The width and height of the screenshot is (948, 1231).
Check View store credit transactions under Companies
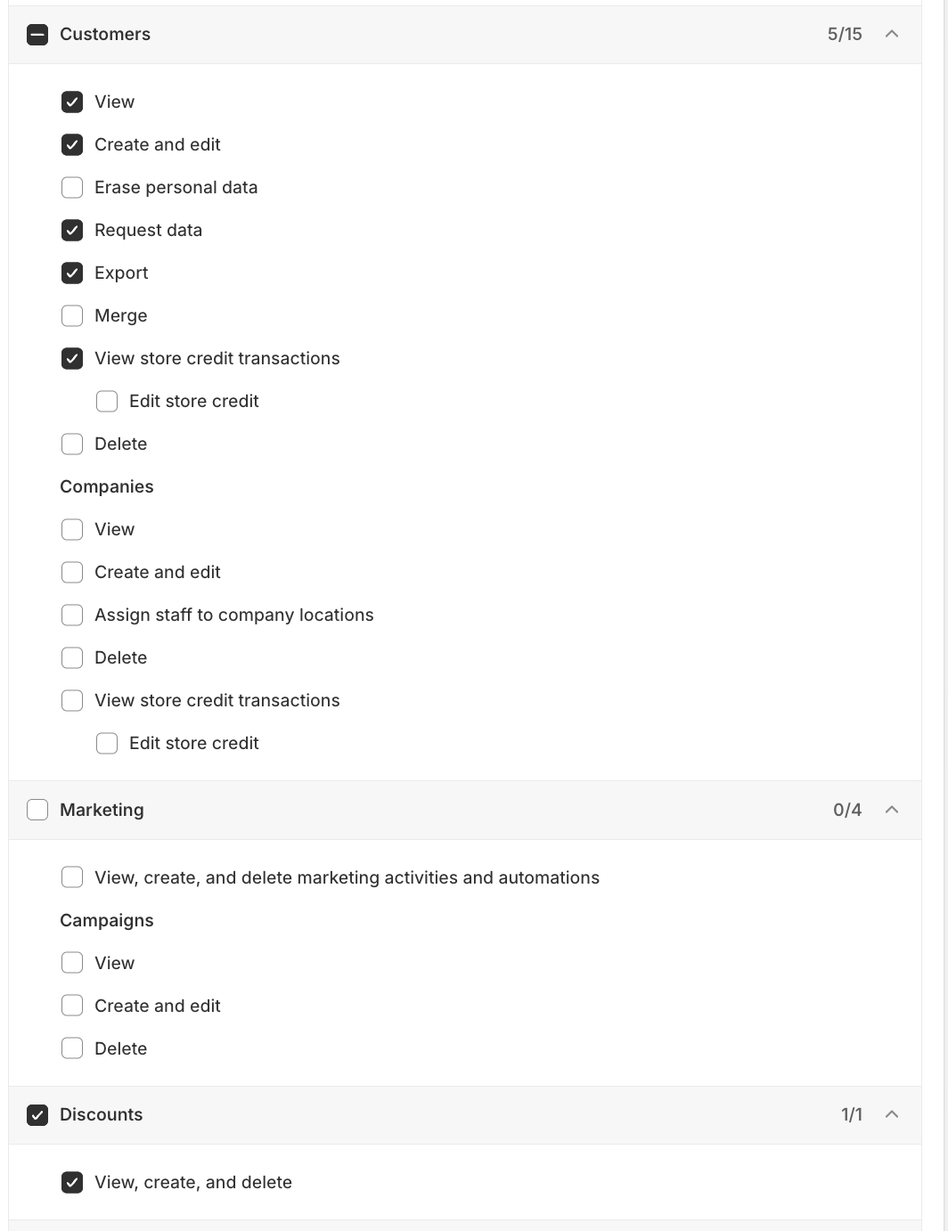coord(71,700)
